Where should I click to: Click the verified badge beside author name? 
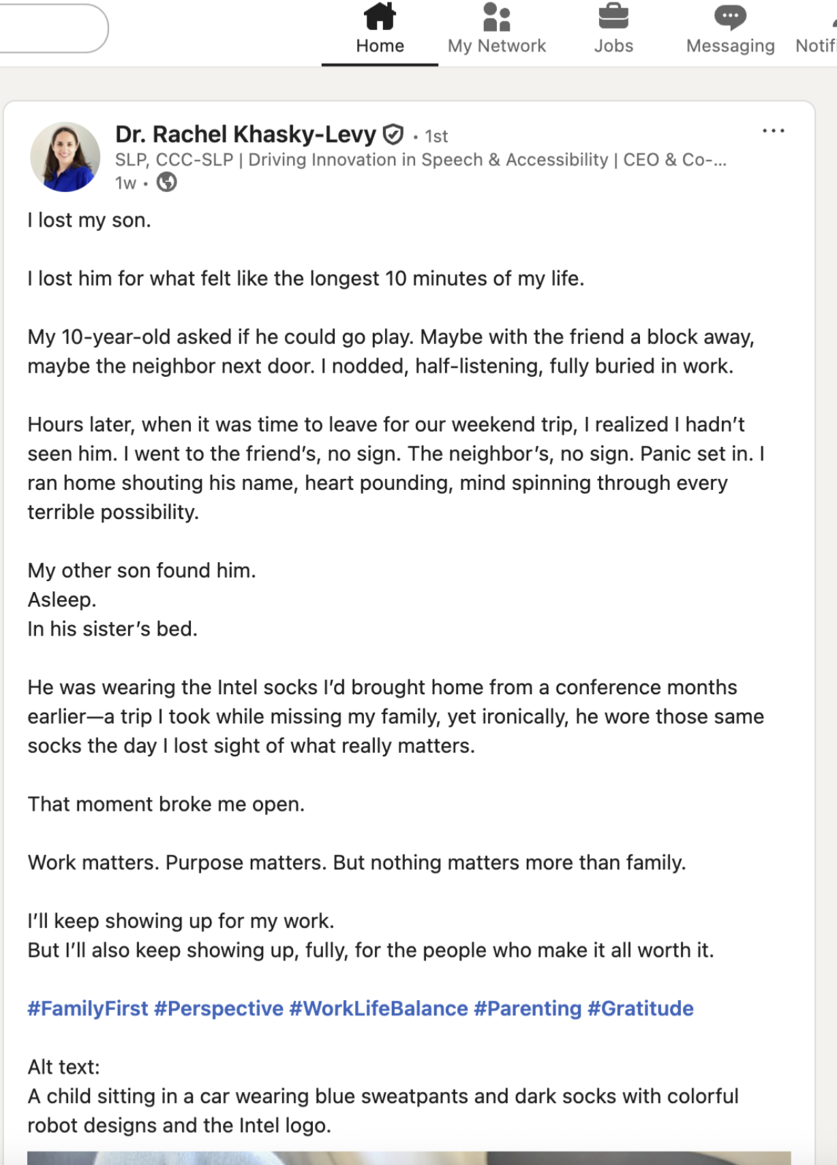point(393,135)
